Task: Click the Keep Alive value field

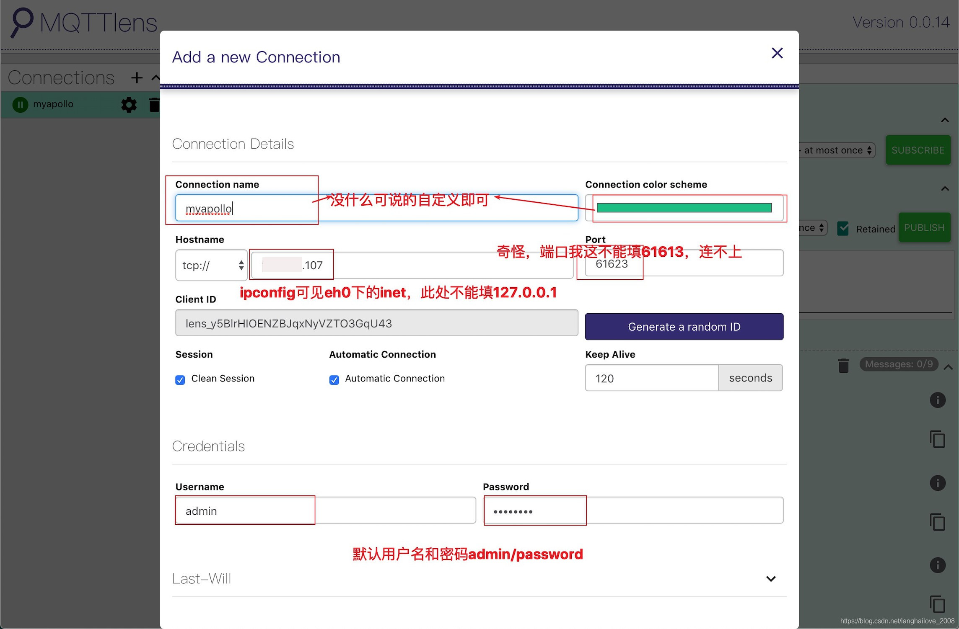Action: (652, 378)
